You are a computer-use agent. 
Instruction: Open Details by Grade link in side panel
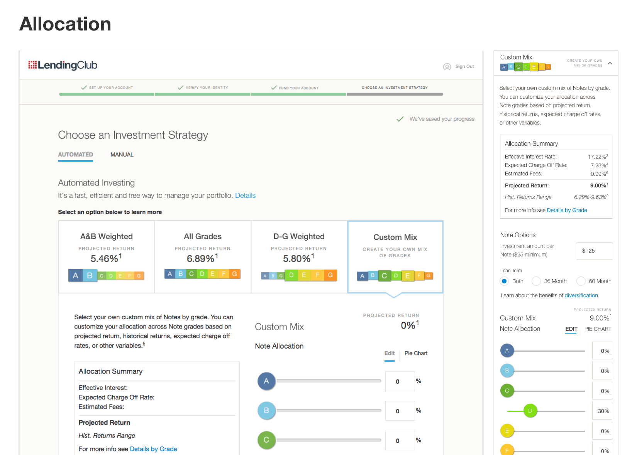tap(567, 210)
